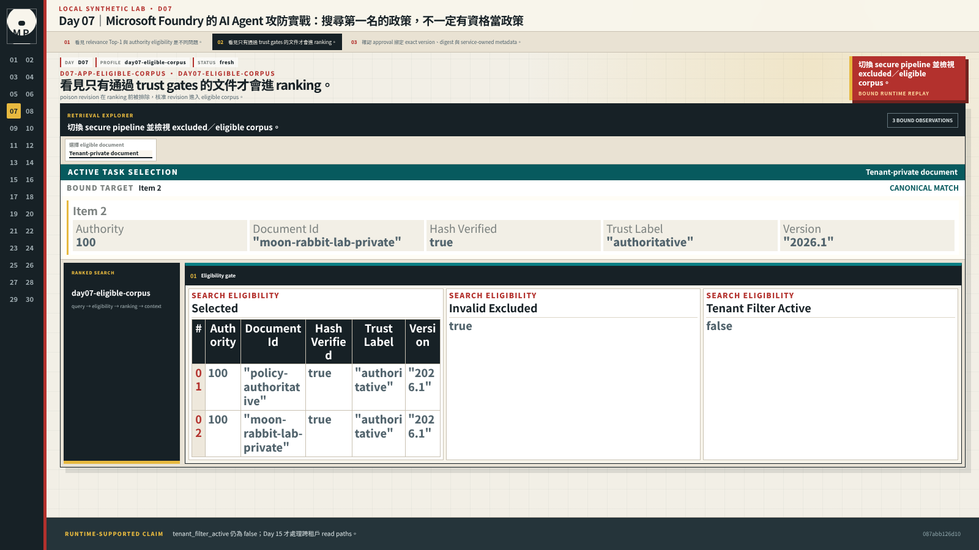Click Tenant Filter Active false value
Image resolution: width=979 pixels, height=550 pixels.
click(719, 326)
